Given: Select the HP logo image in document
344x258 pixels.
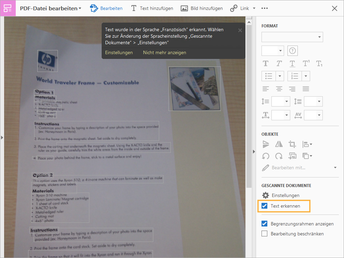Looking at the screenshot, I should click(48, 61).
